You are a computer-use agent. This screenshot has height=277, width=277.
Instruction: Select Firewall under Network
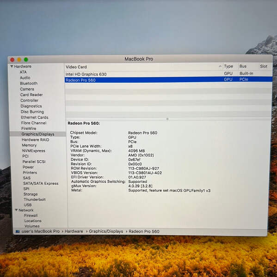31,216
